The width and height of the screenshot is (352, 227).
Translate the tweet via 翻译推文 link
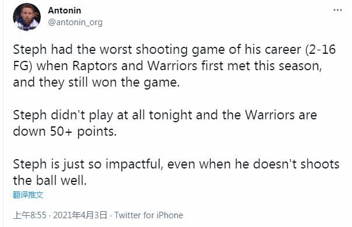pos(28,195)
